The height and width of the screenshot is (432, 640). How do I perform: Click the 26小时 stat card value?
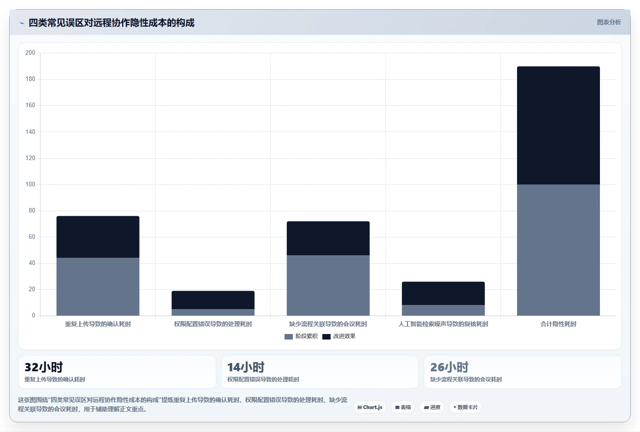[x=449, y=367]
